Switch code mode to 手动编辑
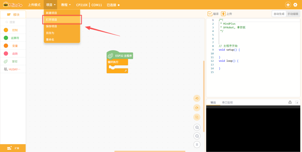 pyautogui.click(x=293, y=14)
